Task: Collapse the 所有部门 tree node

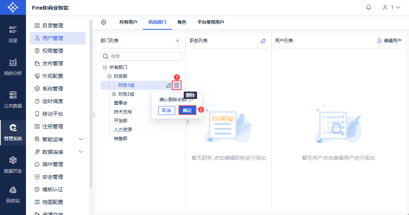Action: coord(105,67)
